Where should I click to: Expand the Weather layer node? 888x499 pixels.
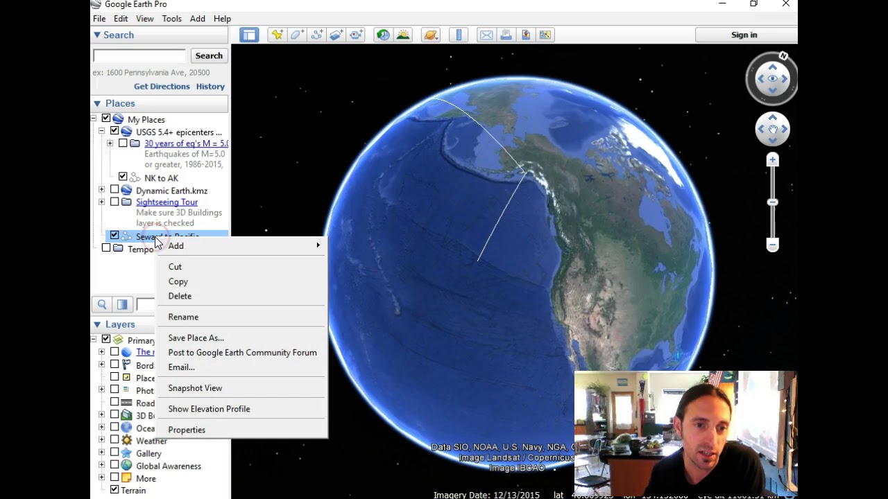(102, 440)
